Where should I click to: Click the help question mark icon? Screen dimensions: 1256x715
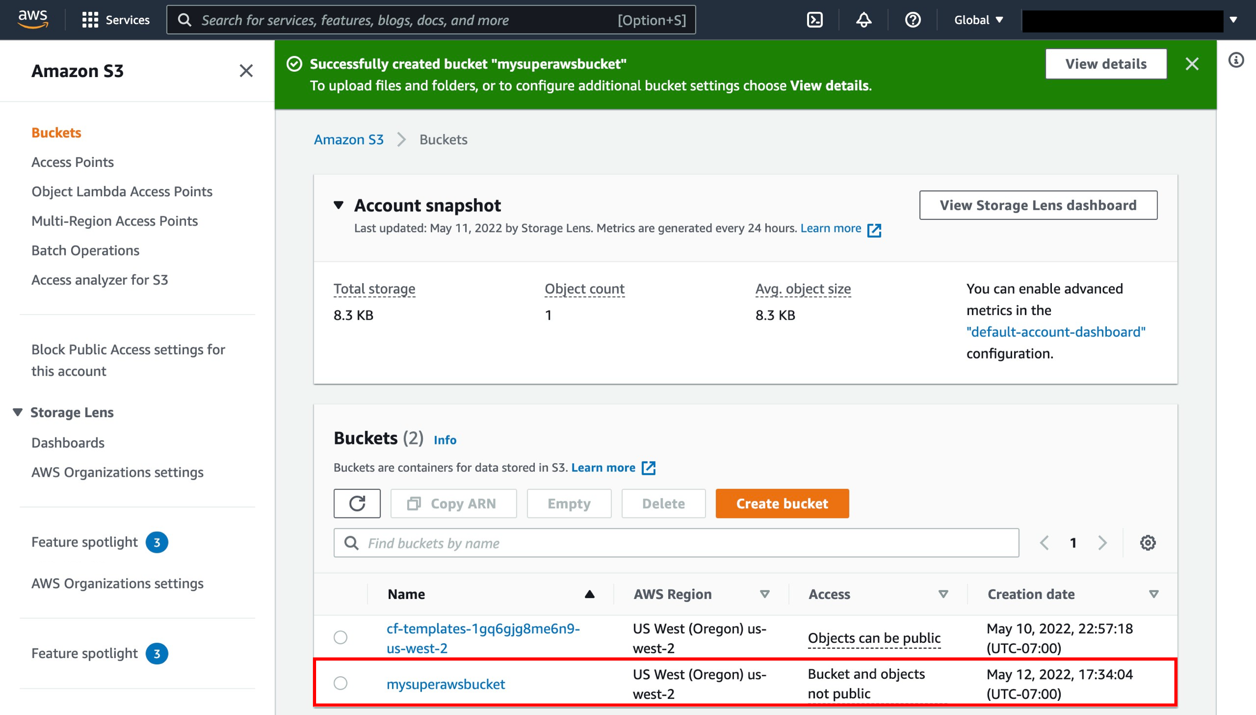click(912, 19)
